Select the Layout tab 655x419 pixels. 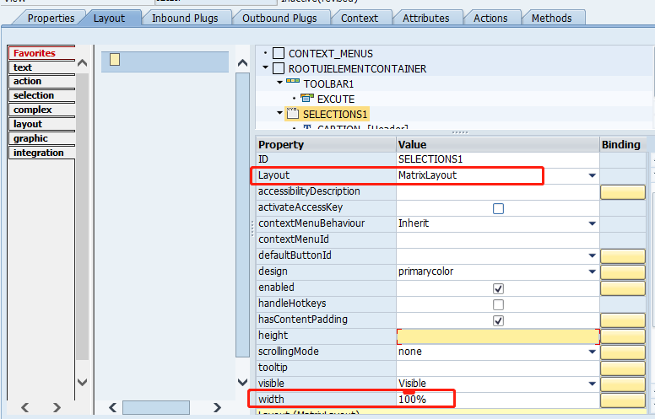click(x=109, y=18)
